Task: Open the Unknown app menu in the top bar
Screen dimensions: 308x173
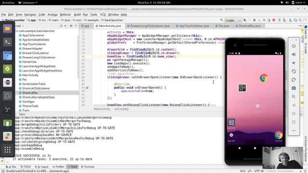Action: [28, 2]
